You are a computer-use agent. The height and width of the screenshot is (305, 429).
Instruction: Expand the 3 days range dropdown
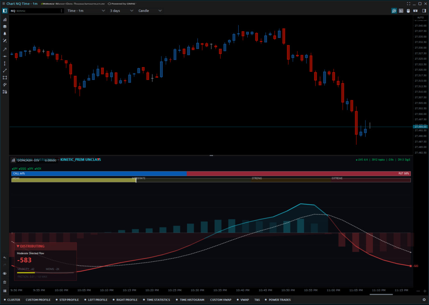122,11
